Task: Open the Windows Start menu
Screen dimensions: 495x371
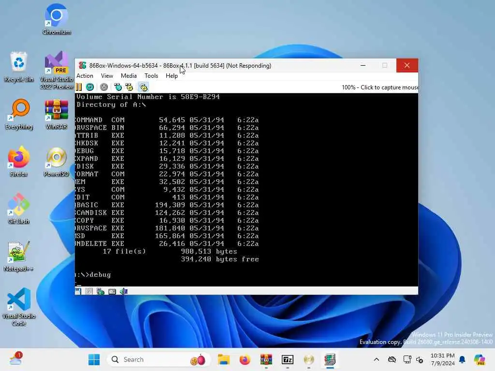Action: pyautogui.click(x=94, y=359)
